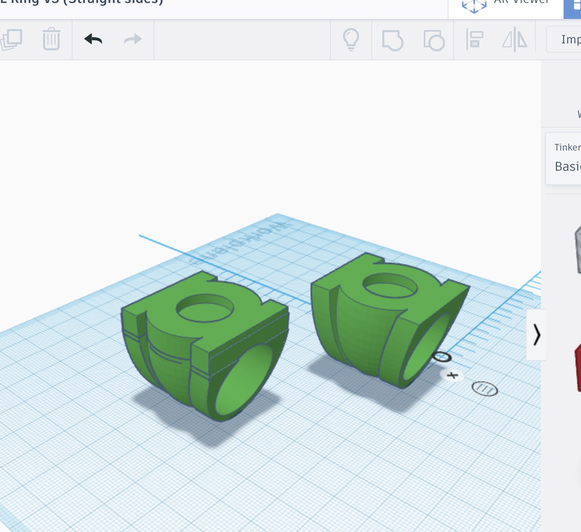Click the project title text
Image resolution: width=581 pixels, height=532 pixels.
[x=81, y=3]
